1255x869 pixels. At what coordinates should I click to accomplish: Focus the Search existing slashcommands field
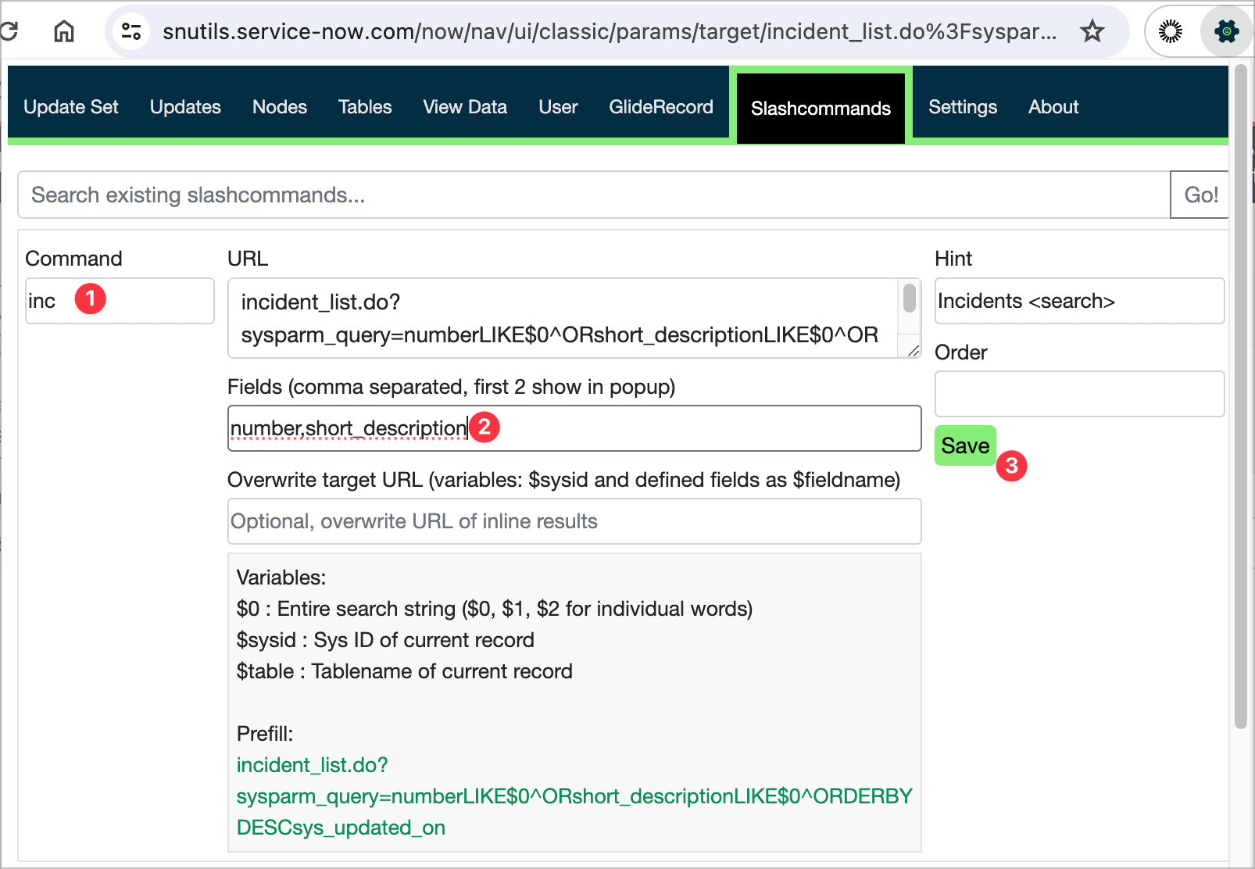[594, 195]
